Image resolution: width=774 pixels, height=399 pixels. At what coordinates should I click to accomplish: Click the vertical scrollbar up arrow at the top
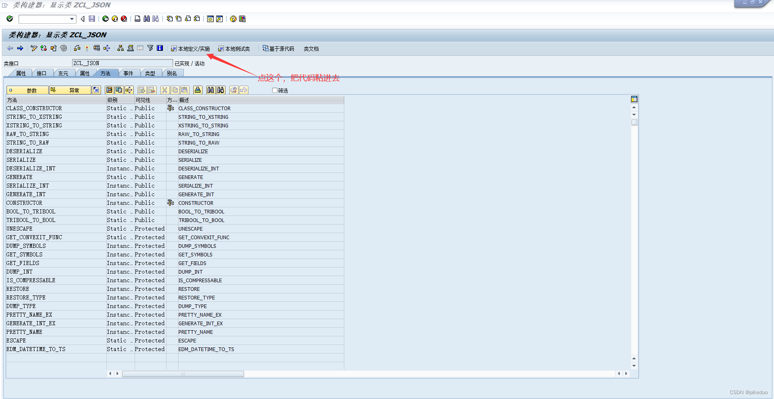pyautogui.click(x=634, y=107)
